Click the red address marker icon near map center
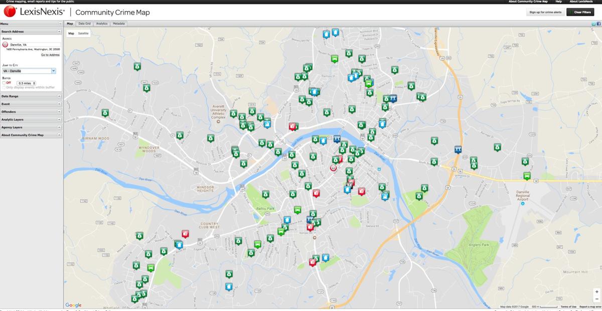The width and height of the screenshot is (602, 311). pos(334,168)
